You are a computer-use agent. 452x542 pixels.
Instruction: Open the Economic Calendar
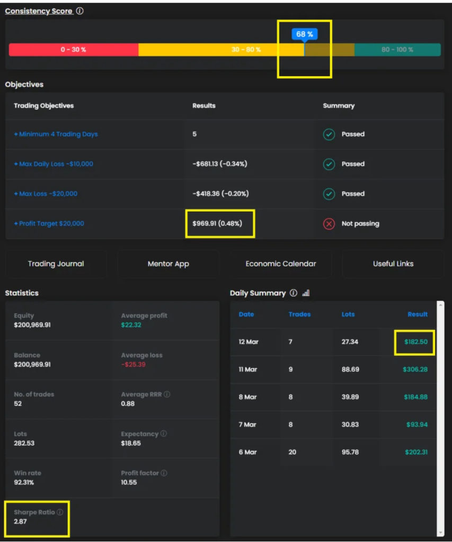(x=281, y=264)
